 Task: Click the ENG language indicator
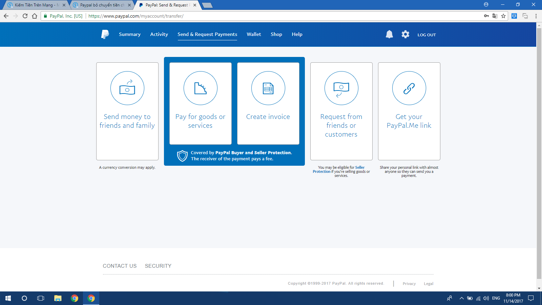pyautogui.click(x=496, y=298)
